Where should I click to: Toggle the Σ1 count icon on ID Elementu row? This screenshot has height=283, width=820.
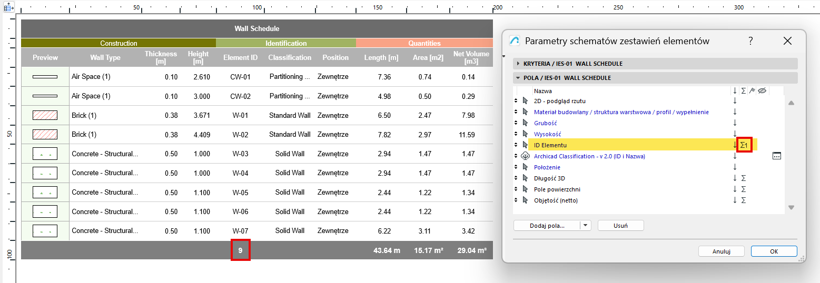point(744,145)
